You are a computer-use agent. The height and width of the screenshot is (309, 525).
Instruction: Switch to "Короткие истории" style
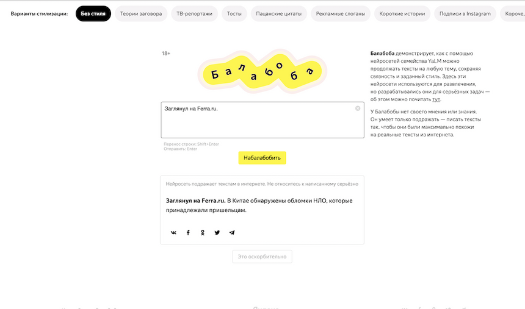click(402, 13)
